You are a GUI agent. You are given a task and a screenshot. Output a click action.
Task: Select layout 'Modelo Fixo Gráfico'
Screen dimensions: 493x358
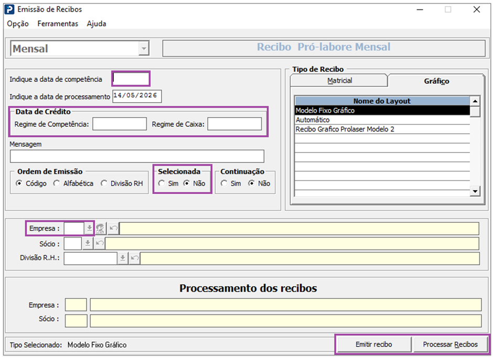pyautogui.click(x=382, y=110)
